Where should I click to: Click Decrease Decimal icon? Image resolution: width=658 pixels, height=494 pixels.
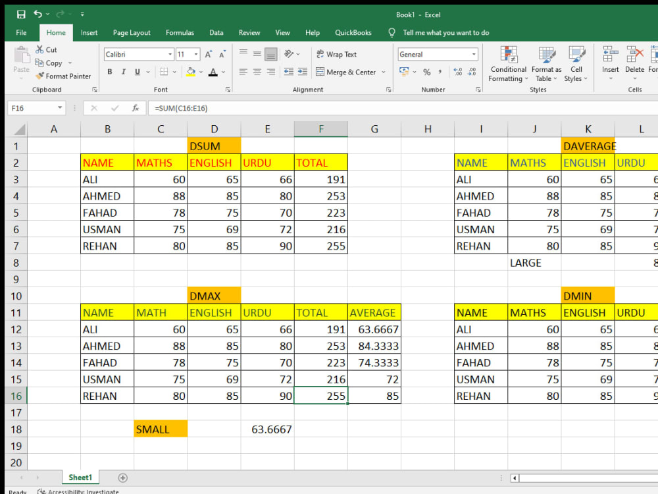472,72
